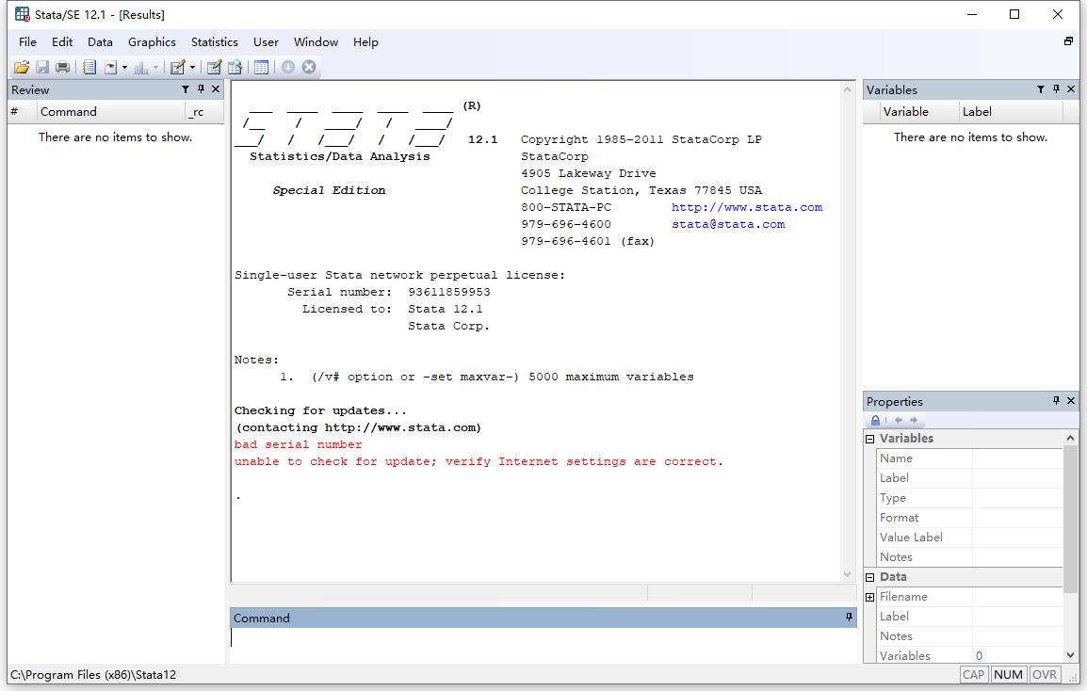The height and width of the screenshot is (691, 1087).
Task: Expand the Filename item under Data
Action: pos(869,596)
